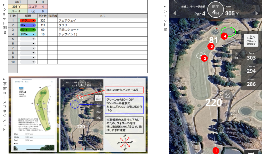
Task: Go to next hole with right triangle arrow
Action: pos(257,13)
